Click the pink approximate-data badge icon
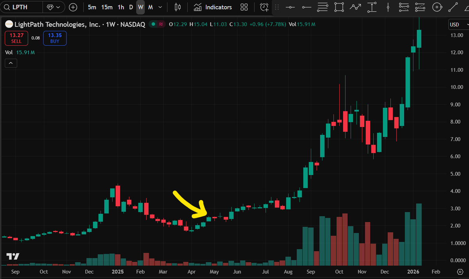This screenshot has height=279, width=469. click(160, 24)
